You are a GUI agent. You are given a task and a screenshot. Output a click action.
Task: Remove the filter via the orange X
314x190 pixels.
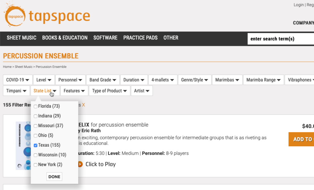tap(83, 105)
